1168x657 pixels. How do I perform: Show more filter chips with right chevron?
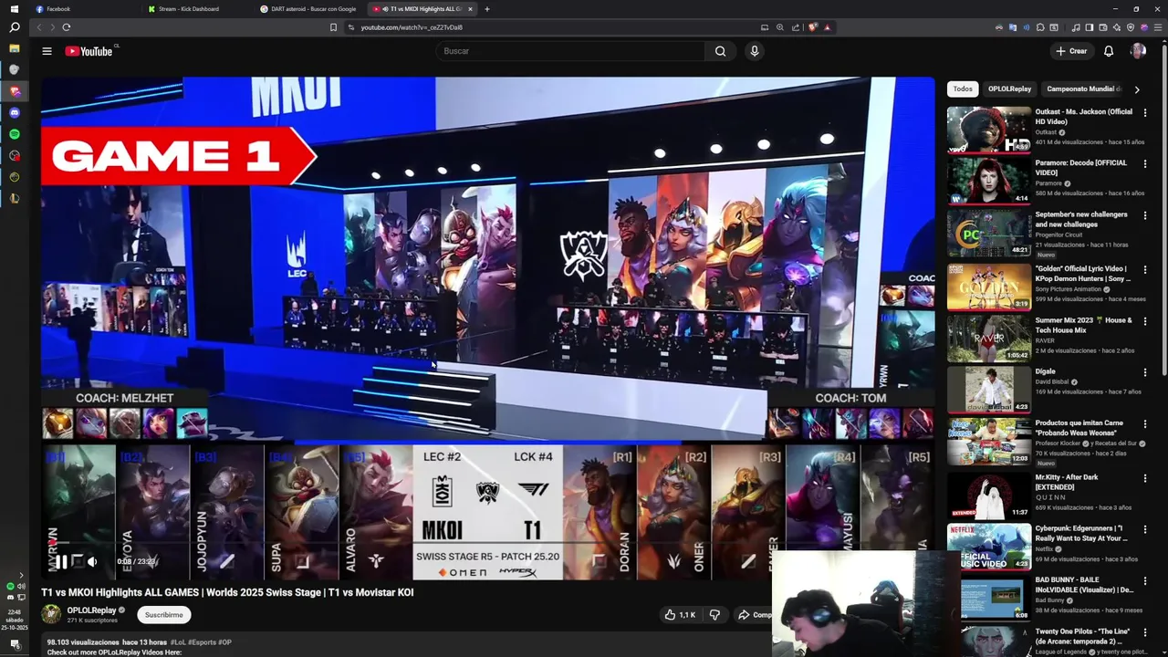coord(1137,89)
